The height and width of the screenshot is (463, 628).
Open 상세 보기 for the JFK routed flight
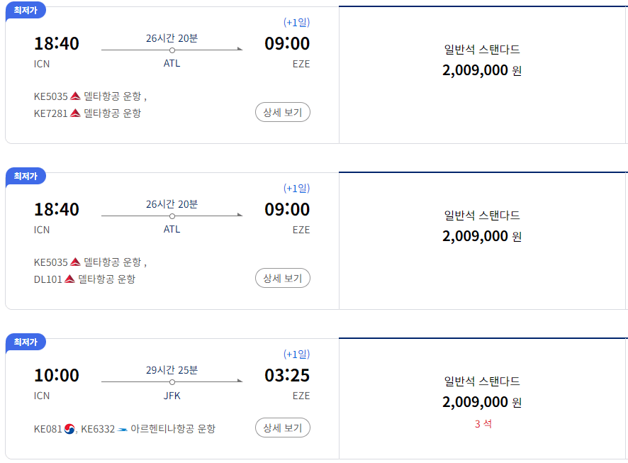point(282,427)
